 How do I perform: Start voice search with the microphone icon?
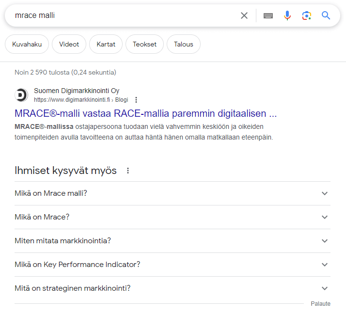pos(287,16)
